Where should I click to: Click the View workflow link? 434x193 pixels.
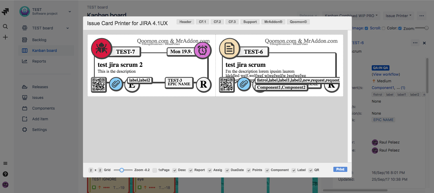pos(386,74)
